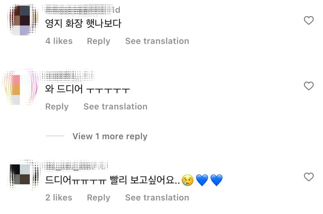Reply to the '영지 화장 햇나보다' comment

[99, 41]
